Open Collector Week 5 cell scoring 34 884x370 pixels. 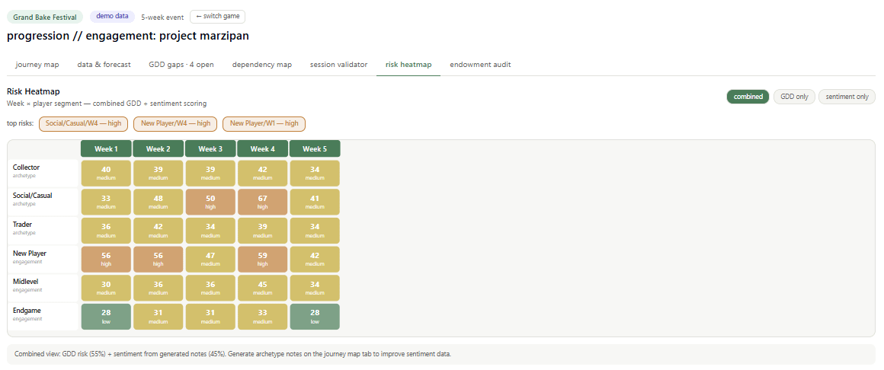point(315,173)
